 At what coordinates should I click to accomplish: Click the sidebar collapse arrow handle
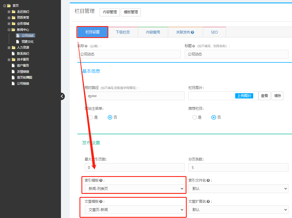(x=62, y=96)
